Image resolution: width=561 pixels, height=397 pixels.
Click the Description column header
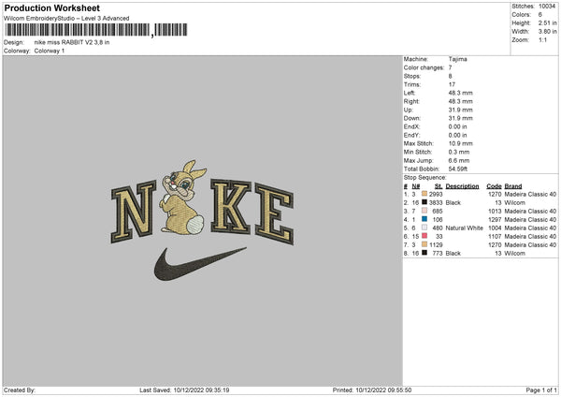[x=462, y=186]
